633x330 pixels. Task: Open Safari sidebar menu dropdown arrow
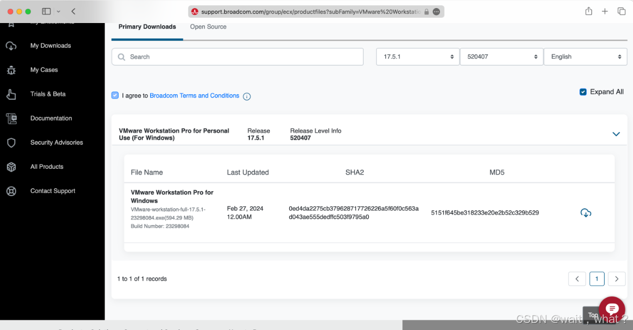[x=58, y=12]
